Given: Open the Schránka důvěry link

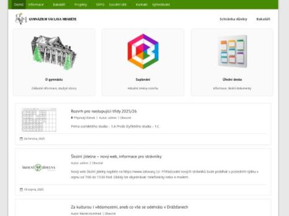Looking at the screenshot, I should point(234,19).
